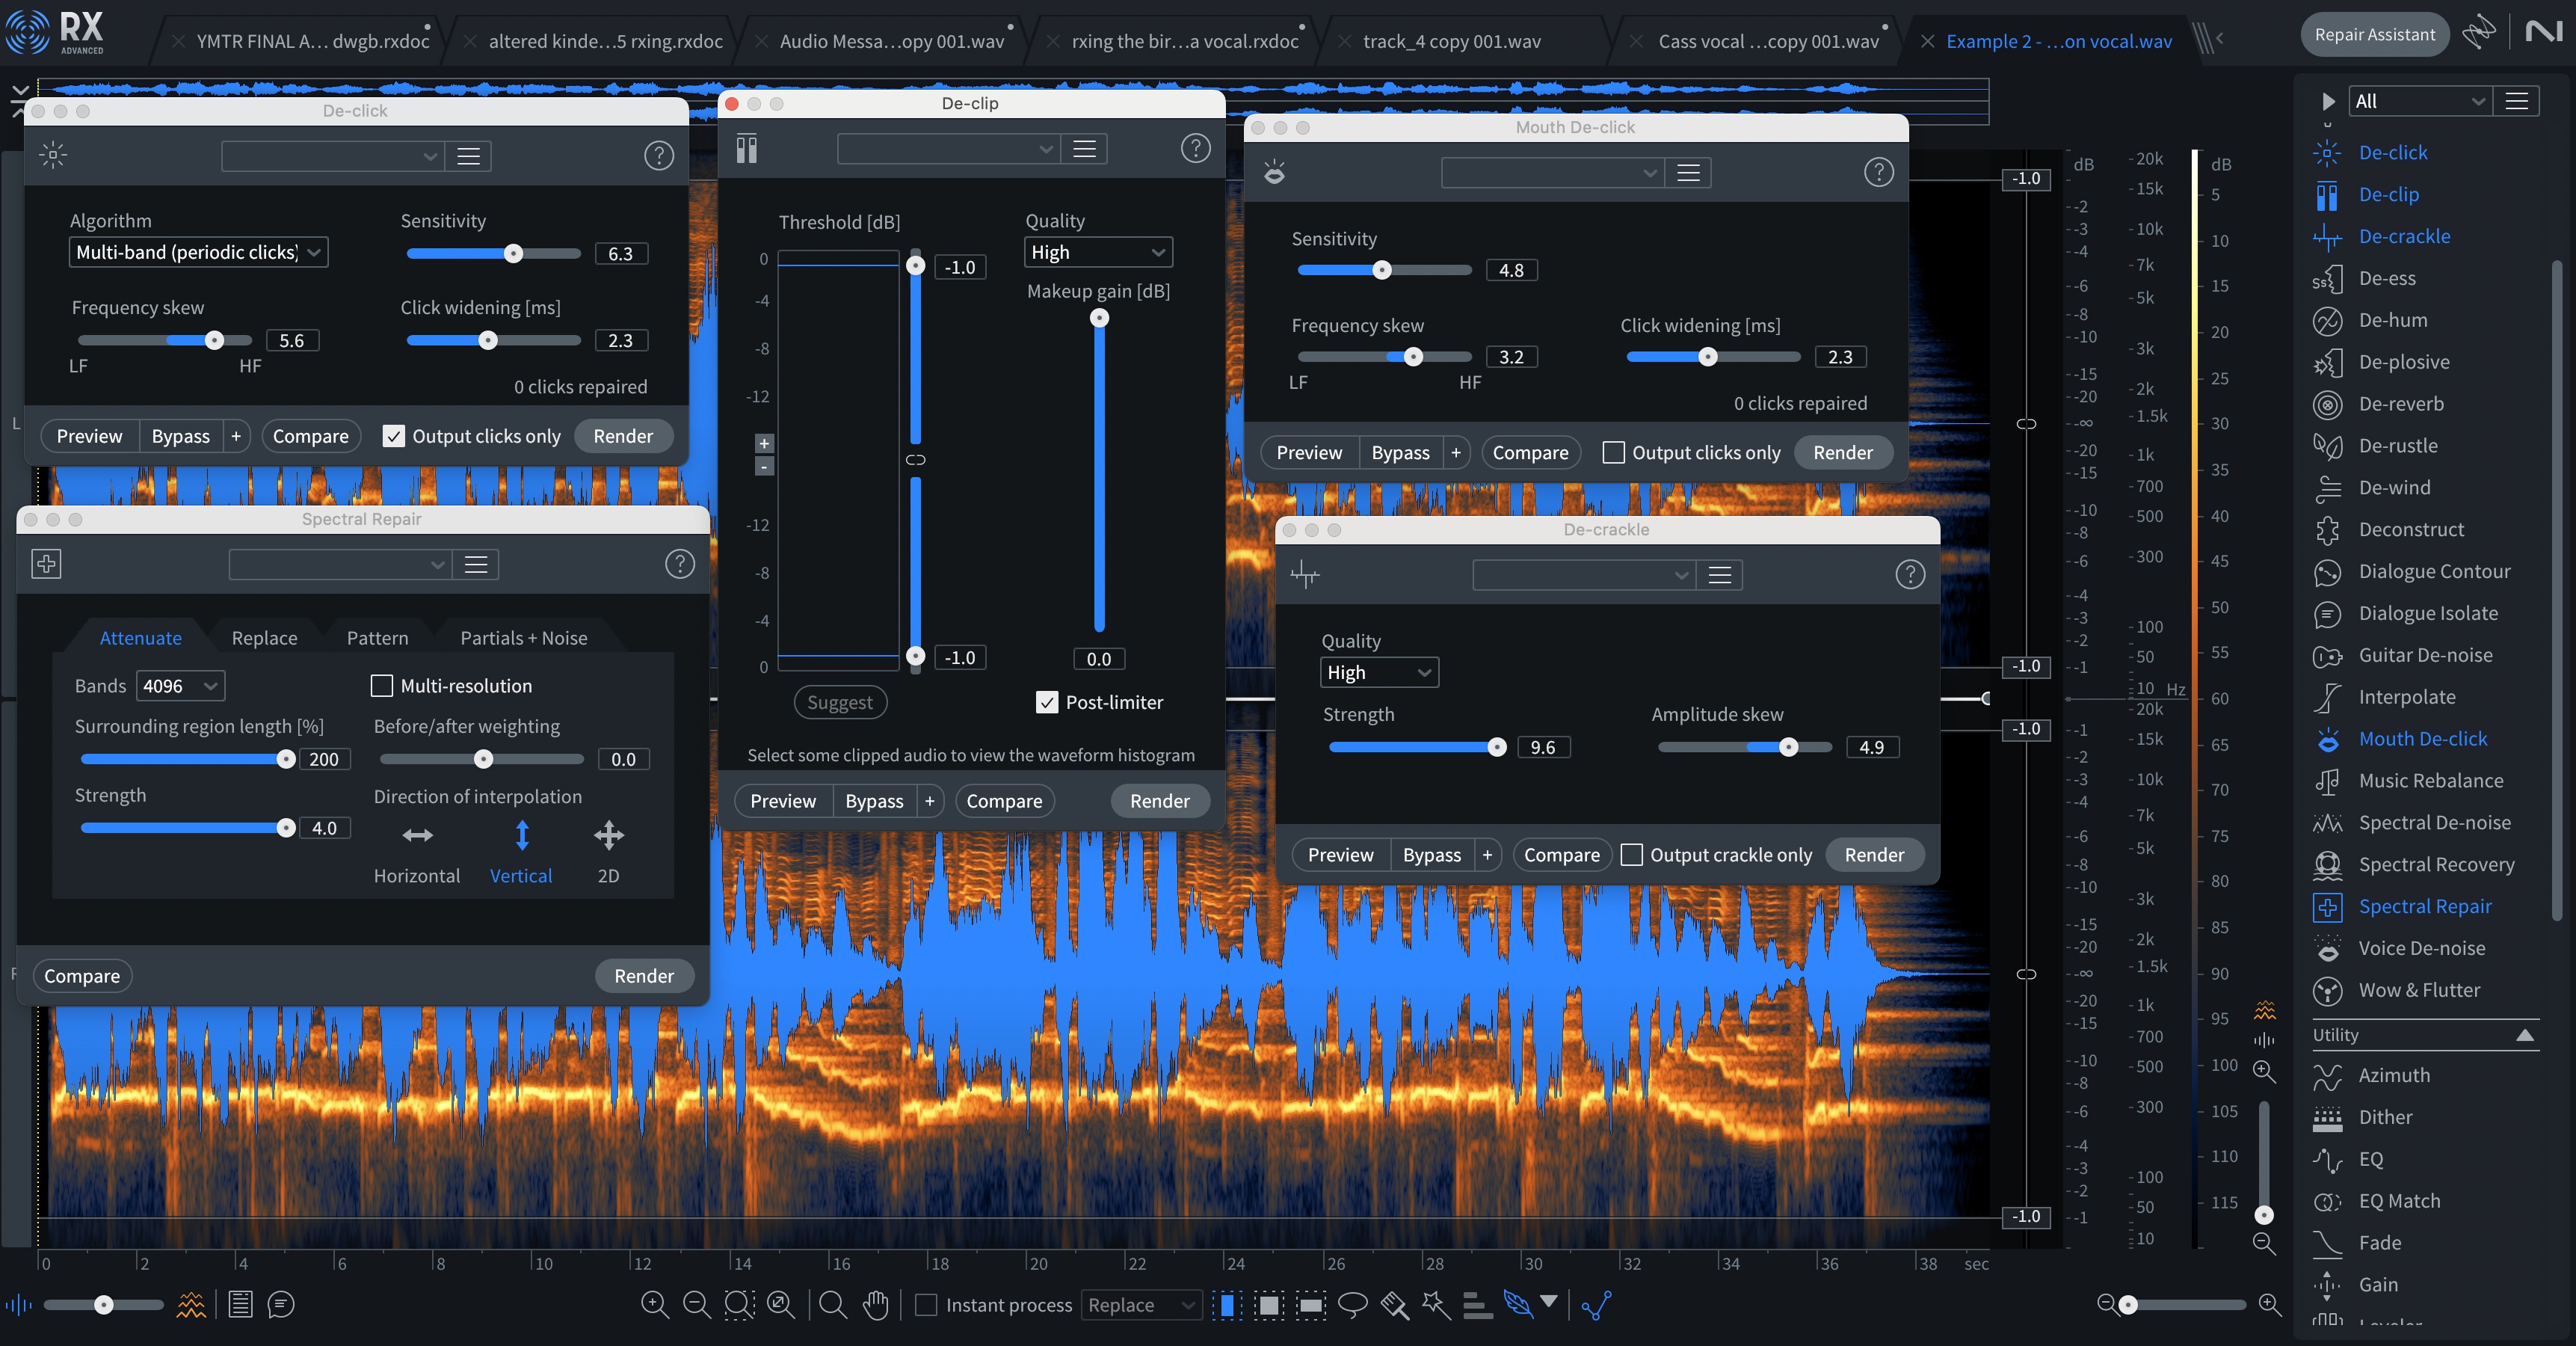Viewport: 2576px width, 1346px height.
Task: Select the Hand grab tool in bottom toolbar
Action: coord(875,1305)
